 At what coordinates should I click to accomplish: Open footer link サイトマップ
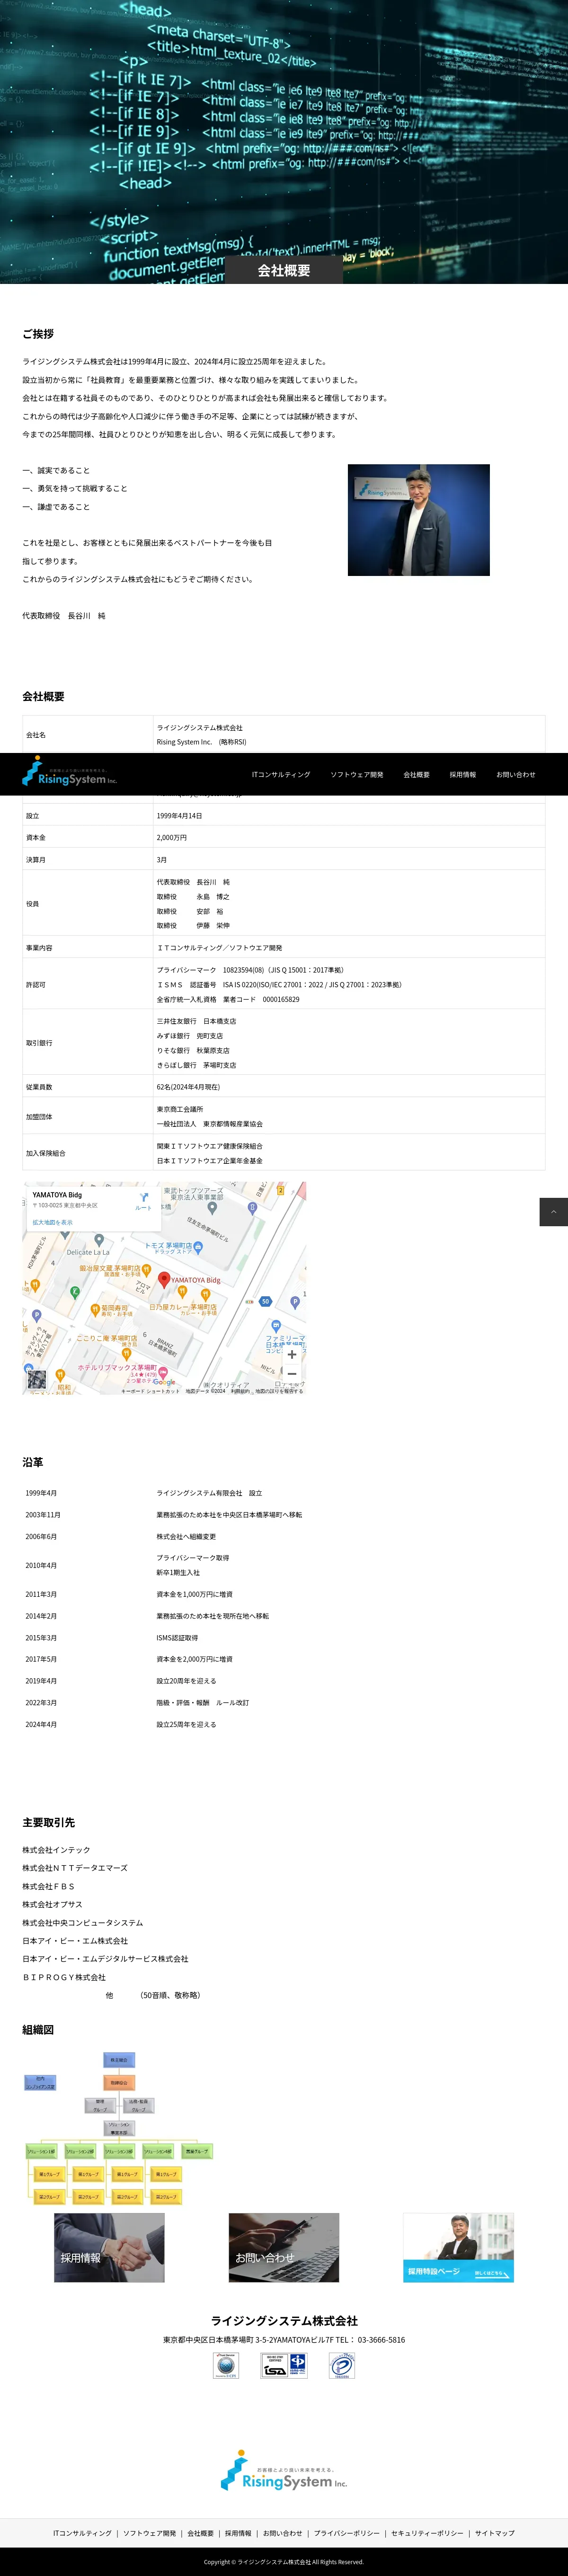pos(495,2533)
